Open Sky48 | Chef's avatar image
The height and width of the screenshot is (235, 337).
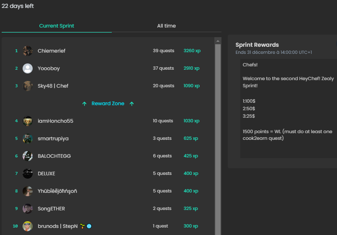pyautogui.click(x=28, y=86)
